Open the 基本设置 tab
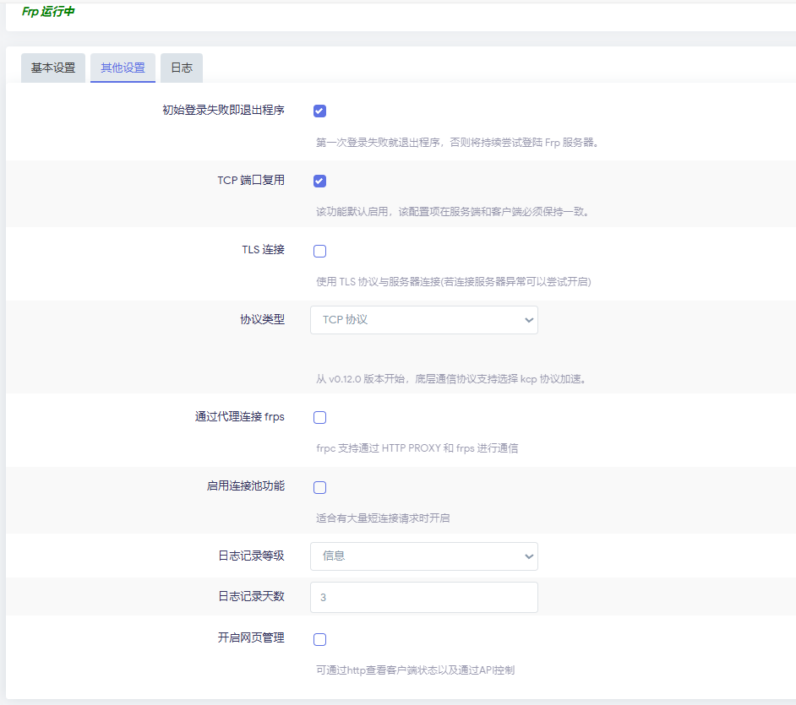 52,68
